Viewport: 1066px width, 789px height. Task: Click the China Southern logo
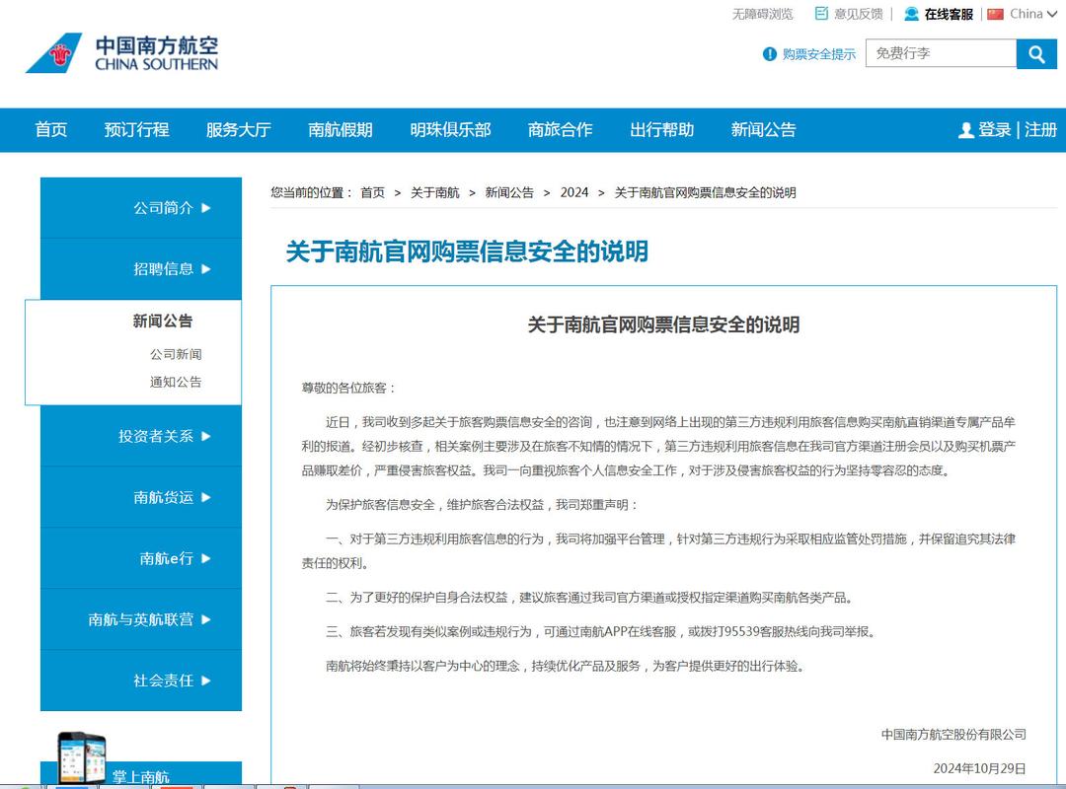pyautogui.click(x=122, y=53)
